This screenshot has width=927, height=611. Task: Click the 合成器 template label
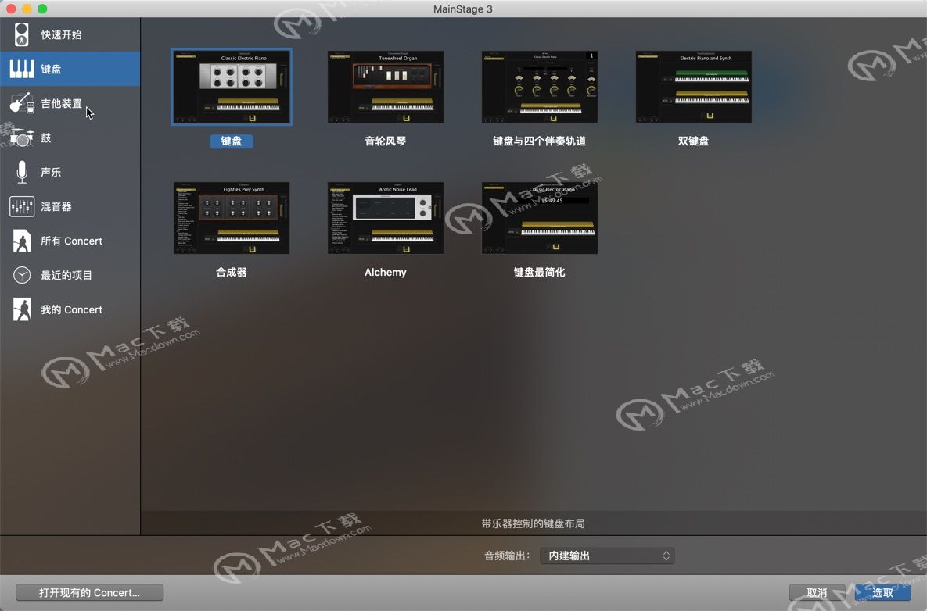tap(232, 272)
